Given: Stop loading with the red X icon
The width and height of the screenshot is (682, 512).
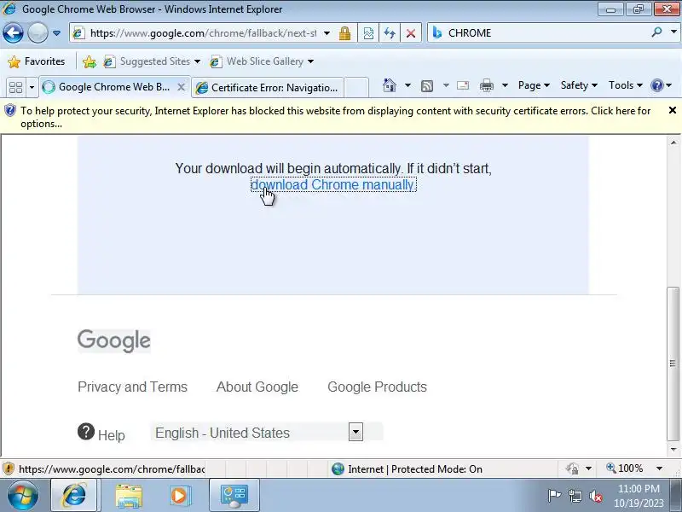Looking at the screenshot, I should tap(410, 33).
